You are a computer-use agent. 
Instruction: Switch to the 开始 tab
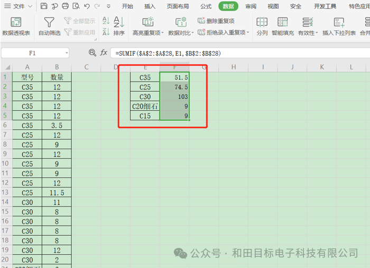[x=127, y=6]
